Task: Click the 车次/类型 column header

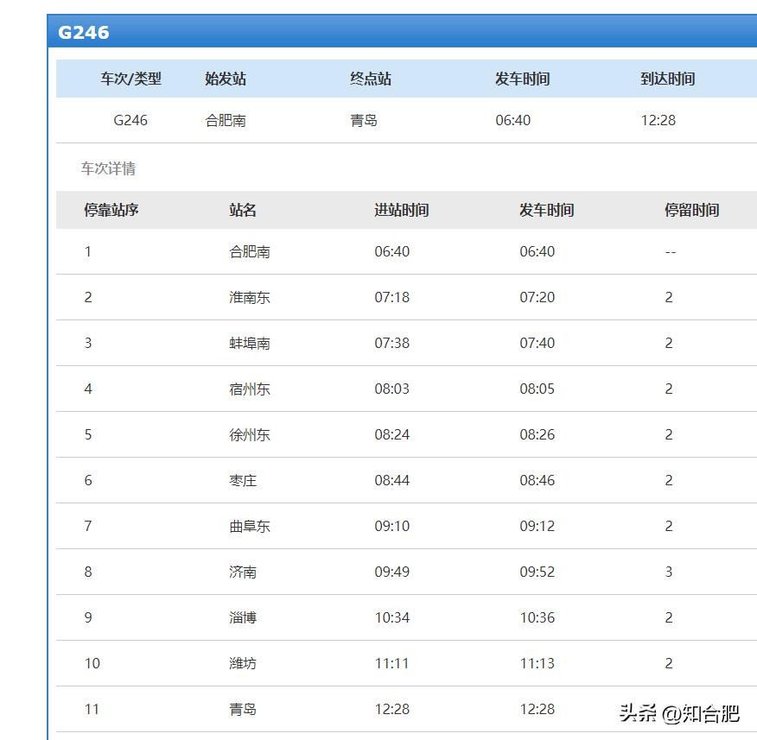Action: (130, 79)
